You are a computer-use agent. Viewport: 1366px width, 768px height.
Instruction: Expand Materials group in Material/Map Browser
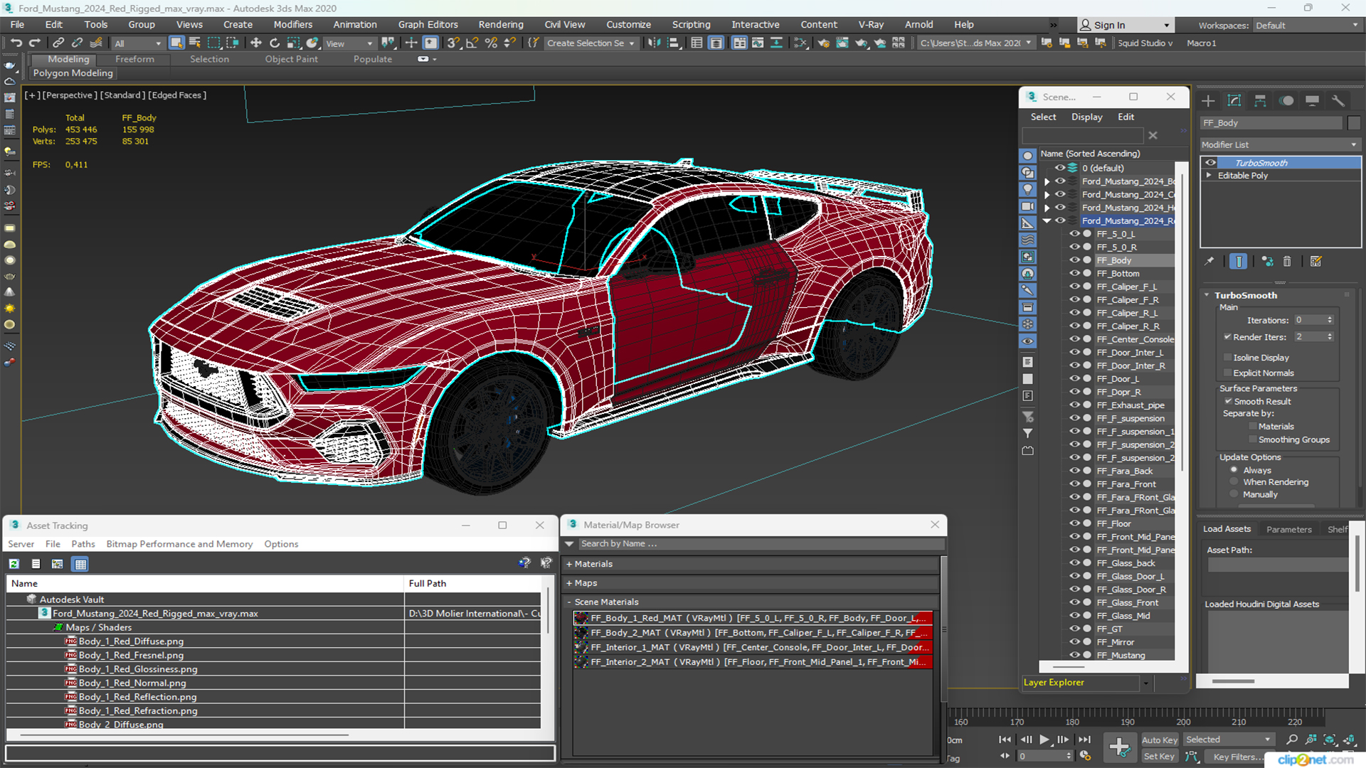(569, 564)
